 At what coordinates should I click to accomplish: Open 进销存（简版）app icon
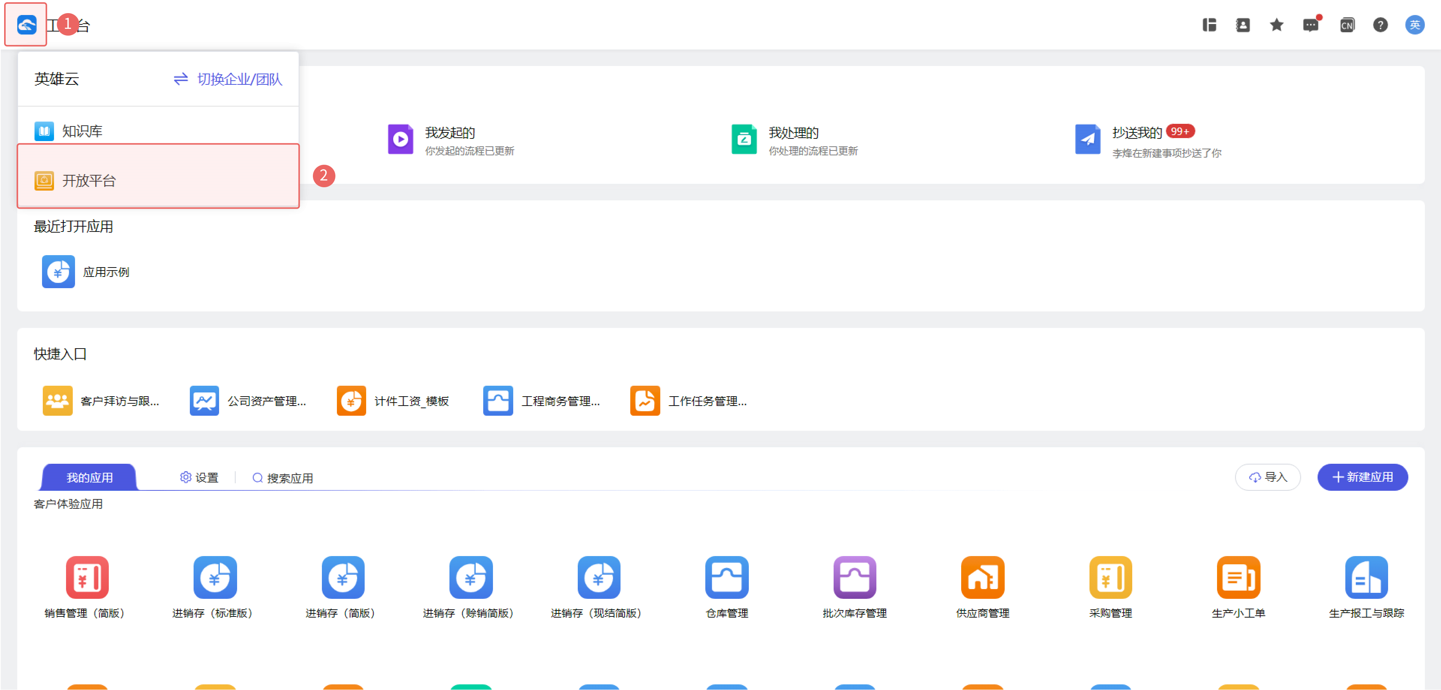click(x=343, y=577)
